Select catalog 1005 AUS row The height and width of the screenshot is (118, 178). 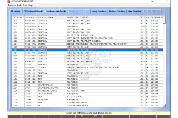click(87, 26)
